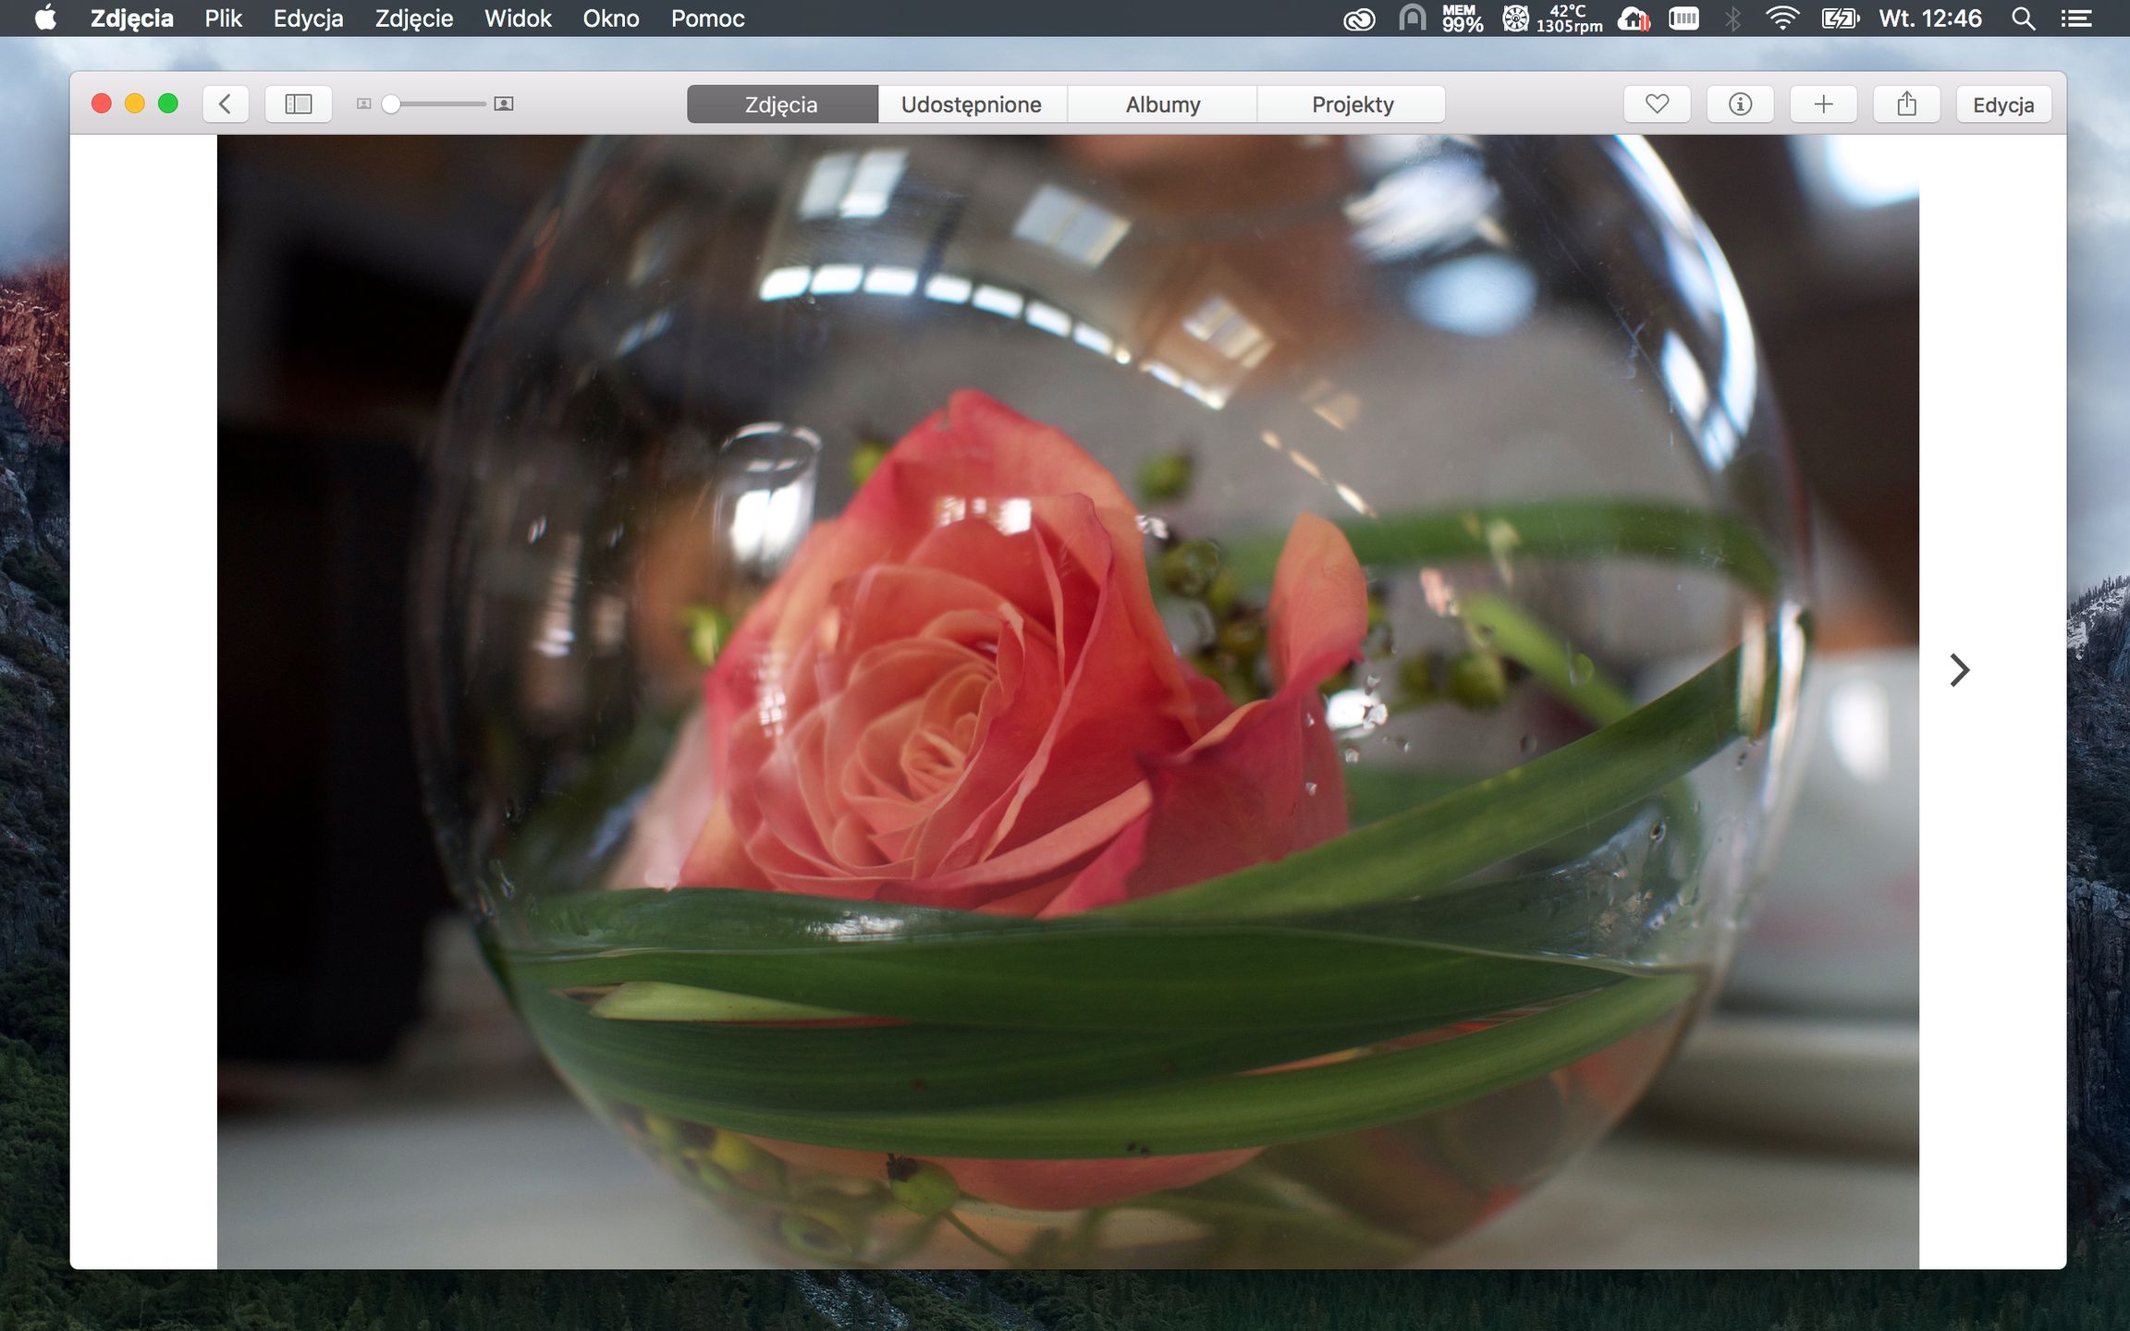Open Wi-Fi status menu
Screen dimensions: 2130x1331
[1782, 18]
